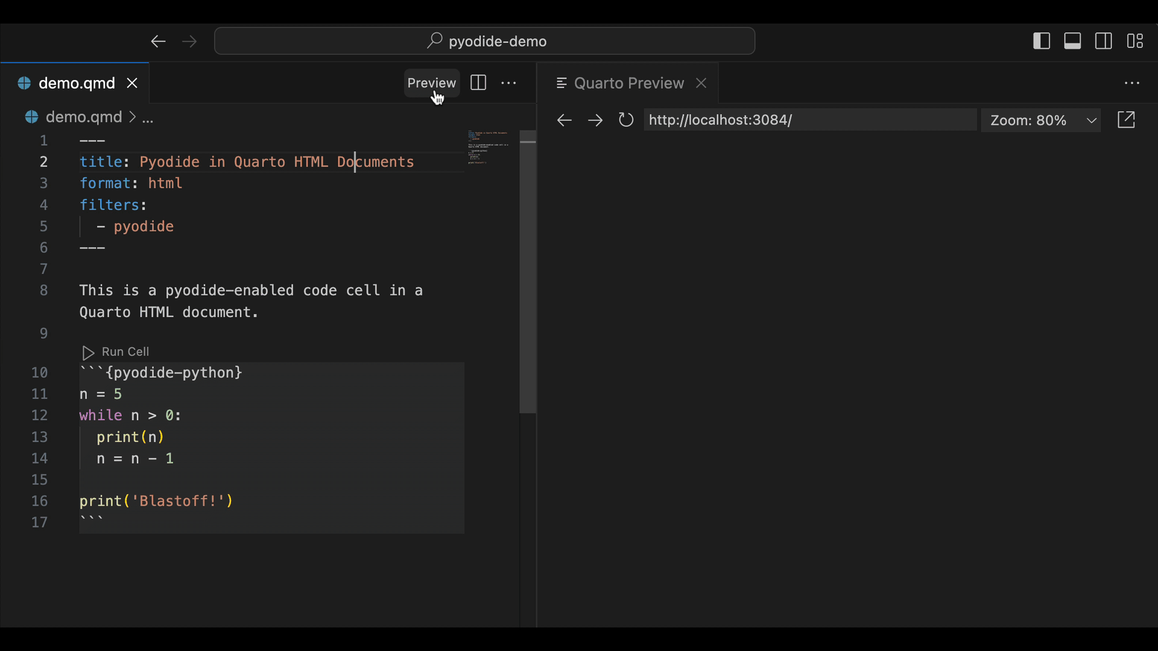The image size is (1158, 651).
Task: Refresh the Quarto preview page
Action: 626,120
